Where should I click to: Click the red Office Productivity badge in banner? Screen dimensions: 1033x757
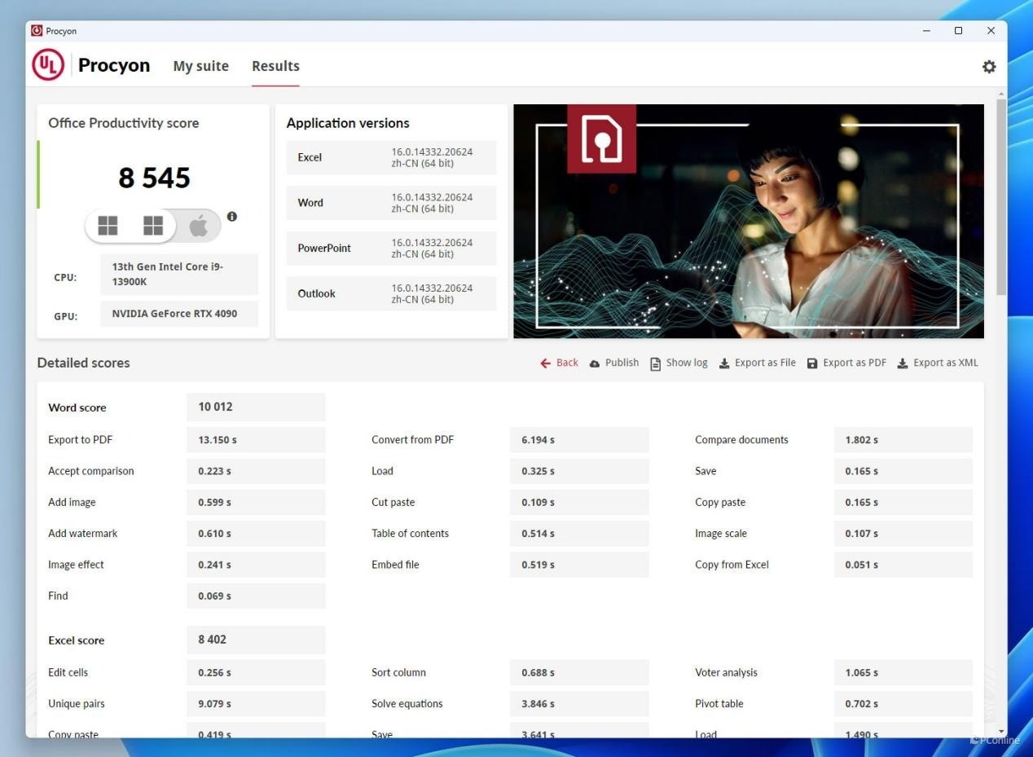coord(601,139)
